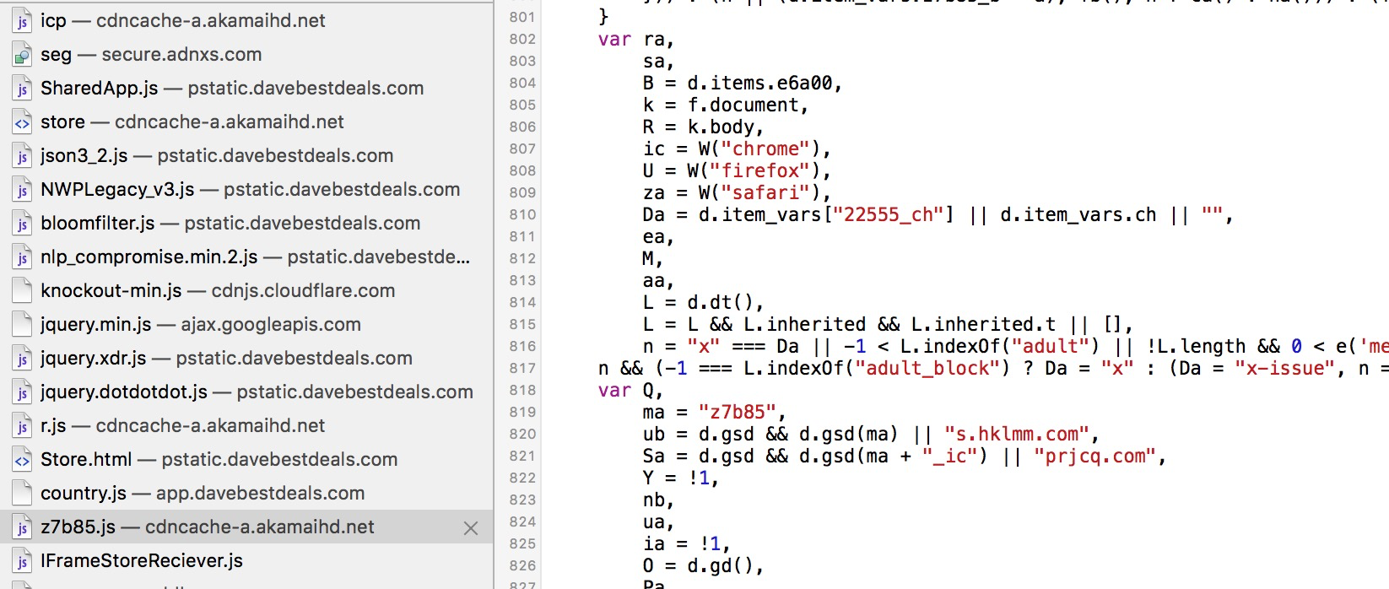Click line number 810 in the gutter
1389x589 pixels.
pyautogui.click(x=522, y=215)
